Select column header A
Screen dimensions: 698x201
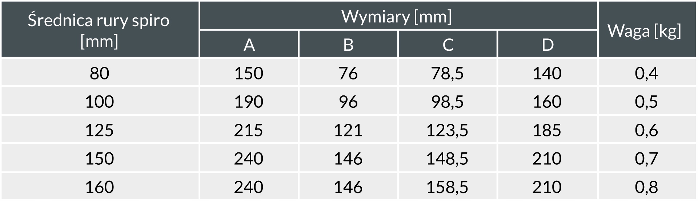click(x=249, y=45)
